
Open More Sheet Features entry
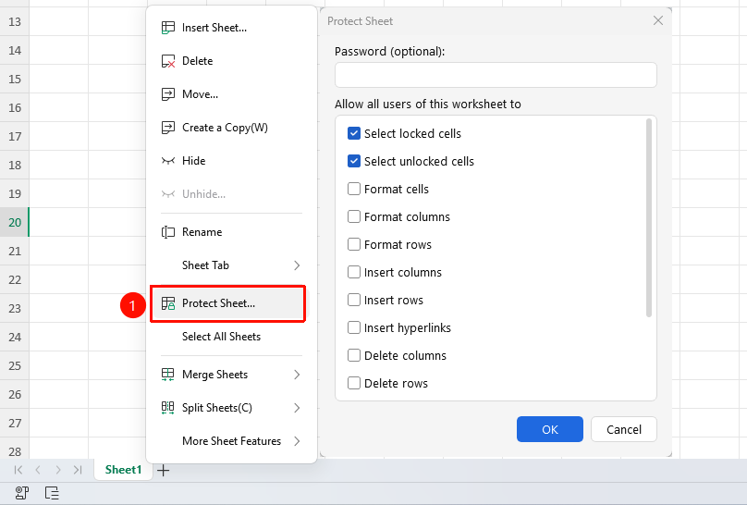[231, 441]
